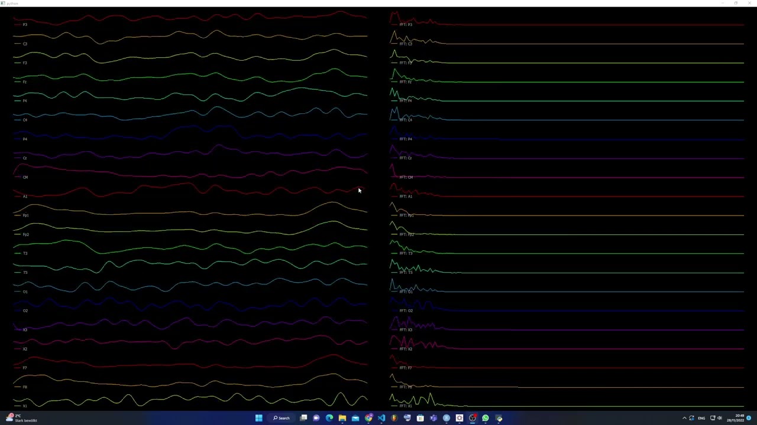Click the C4 channel legend label

[25, 120]
